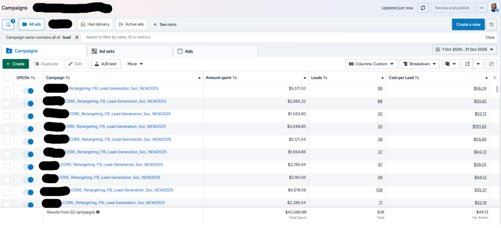Open Leads column header menu arrow
Screen dimensions: 501x228
pyautogui.click(x=382, y=78)
